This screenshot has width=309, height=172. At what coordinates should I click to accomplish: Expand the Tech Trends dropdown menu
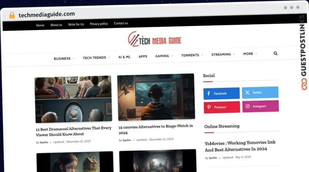(x=96, y=58)
